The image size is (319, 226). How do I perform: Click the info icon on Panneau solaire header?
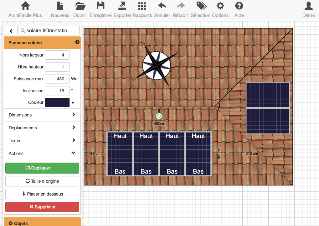coord(77,42)
